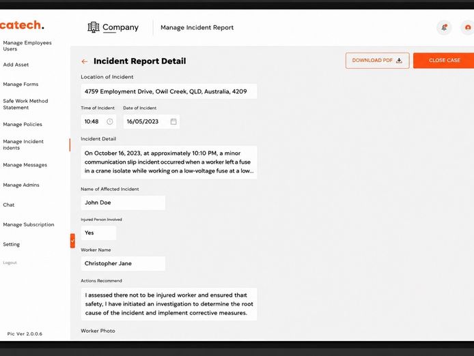
Task: Click the Pic Ver 2.0.0.6 text
Action: (25, 334)
